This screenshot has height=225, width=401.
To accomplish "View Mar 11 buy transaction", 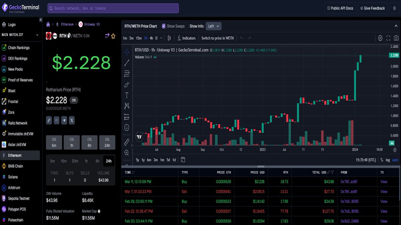I will (x=384, y=182).
